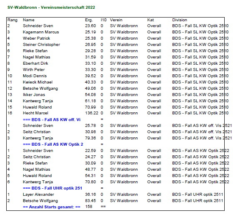
Task: Select the BDS - Fall AS KW off. Vi heading
Action: click(x=52, y=120)
